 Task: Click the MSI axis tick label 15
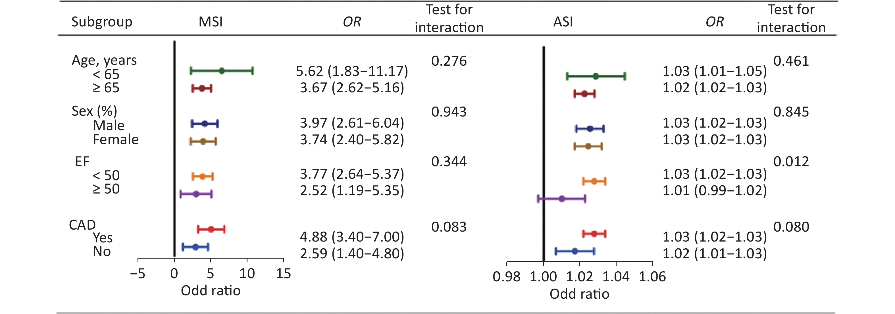click(283, 274)
